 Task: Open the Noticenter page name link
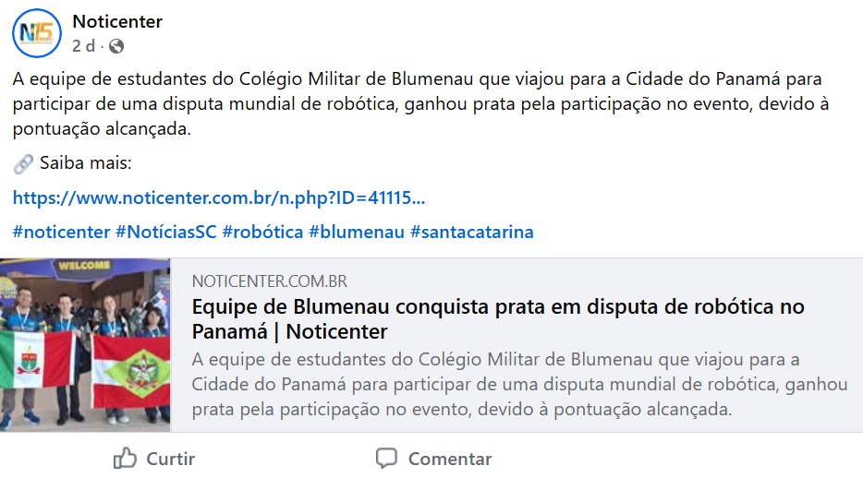[x=117, y=21]
